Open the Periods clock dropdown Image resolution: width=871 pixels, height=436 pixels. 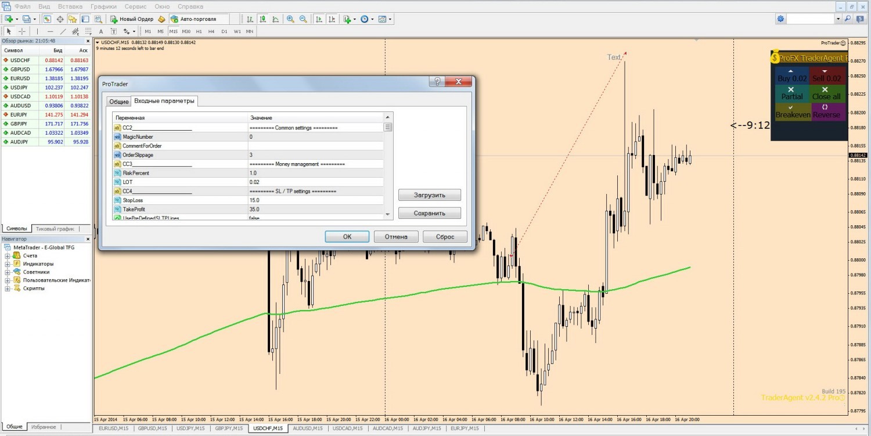tap(367, 19)
